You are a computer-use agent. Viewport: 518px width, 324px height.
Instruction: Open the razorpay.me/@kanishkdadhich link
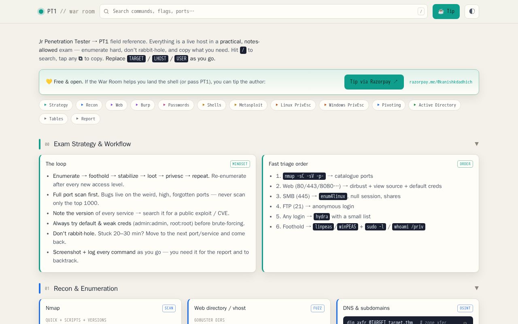coord(441,82)
